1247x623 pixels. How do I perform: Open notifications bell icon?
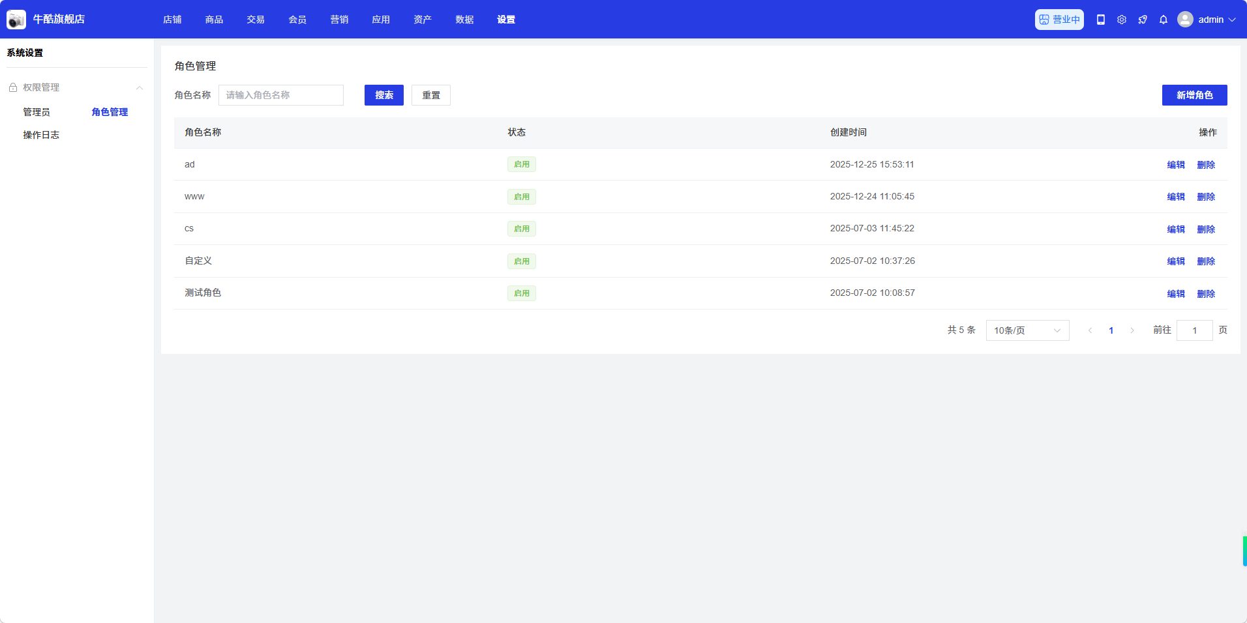[x=1164, y=20]
